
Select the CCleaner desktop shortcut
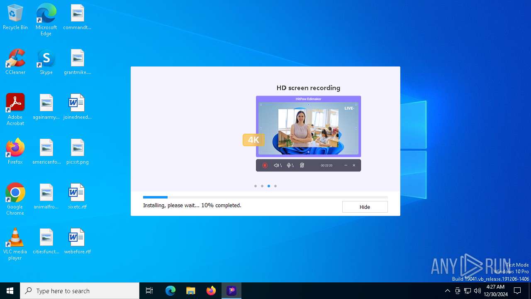pos(15,62)
